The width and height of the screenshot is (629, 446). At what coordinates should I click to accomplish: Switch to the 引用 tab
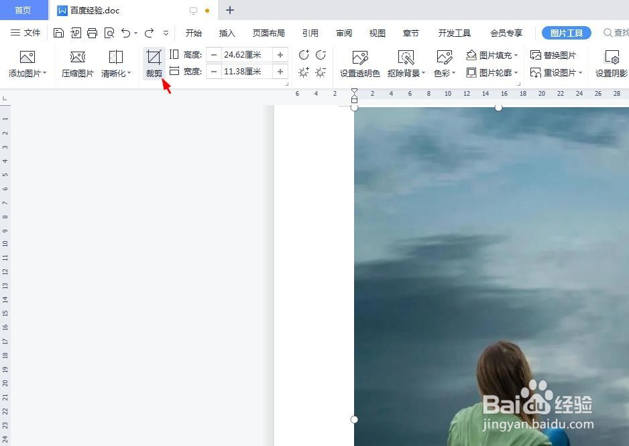coord(310,33)
